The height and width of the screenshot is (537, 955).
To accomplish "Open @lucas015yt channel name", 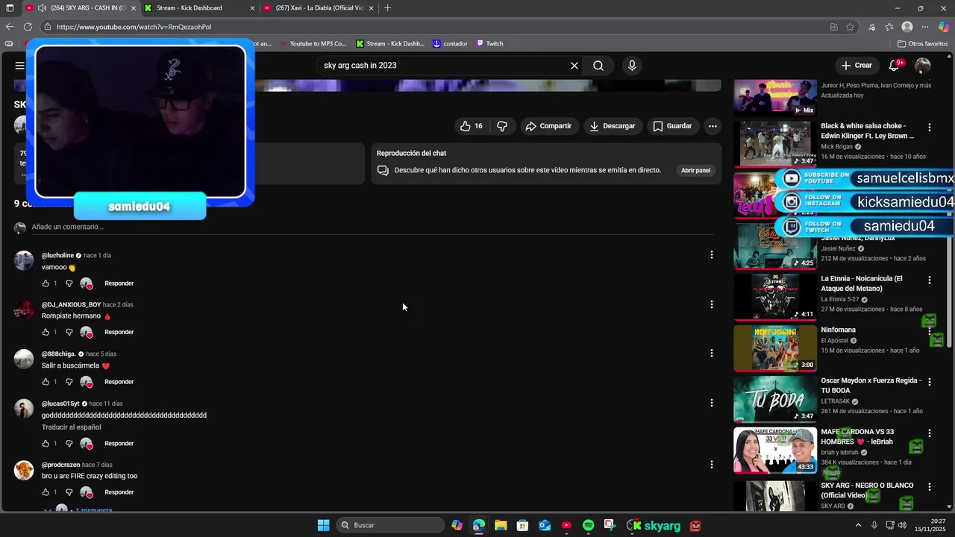I will pyautogui.click(x=60, y=403).
